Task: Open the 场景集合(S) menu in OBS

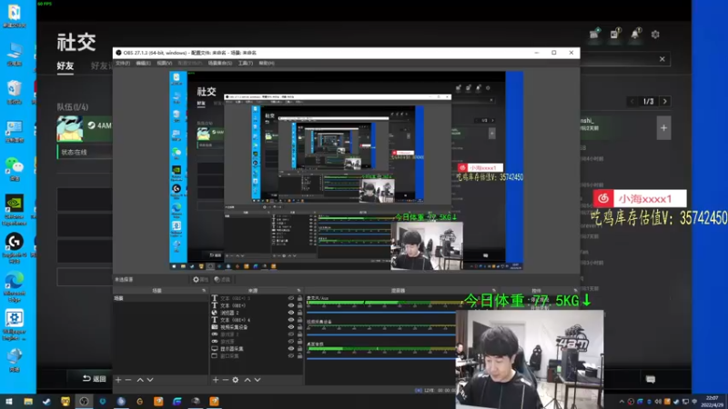Action: click(x=220, y=63)
